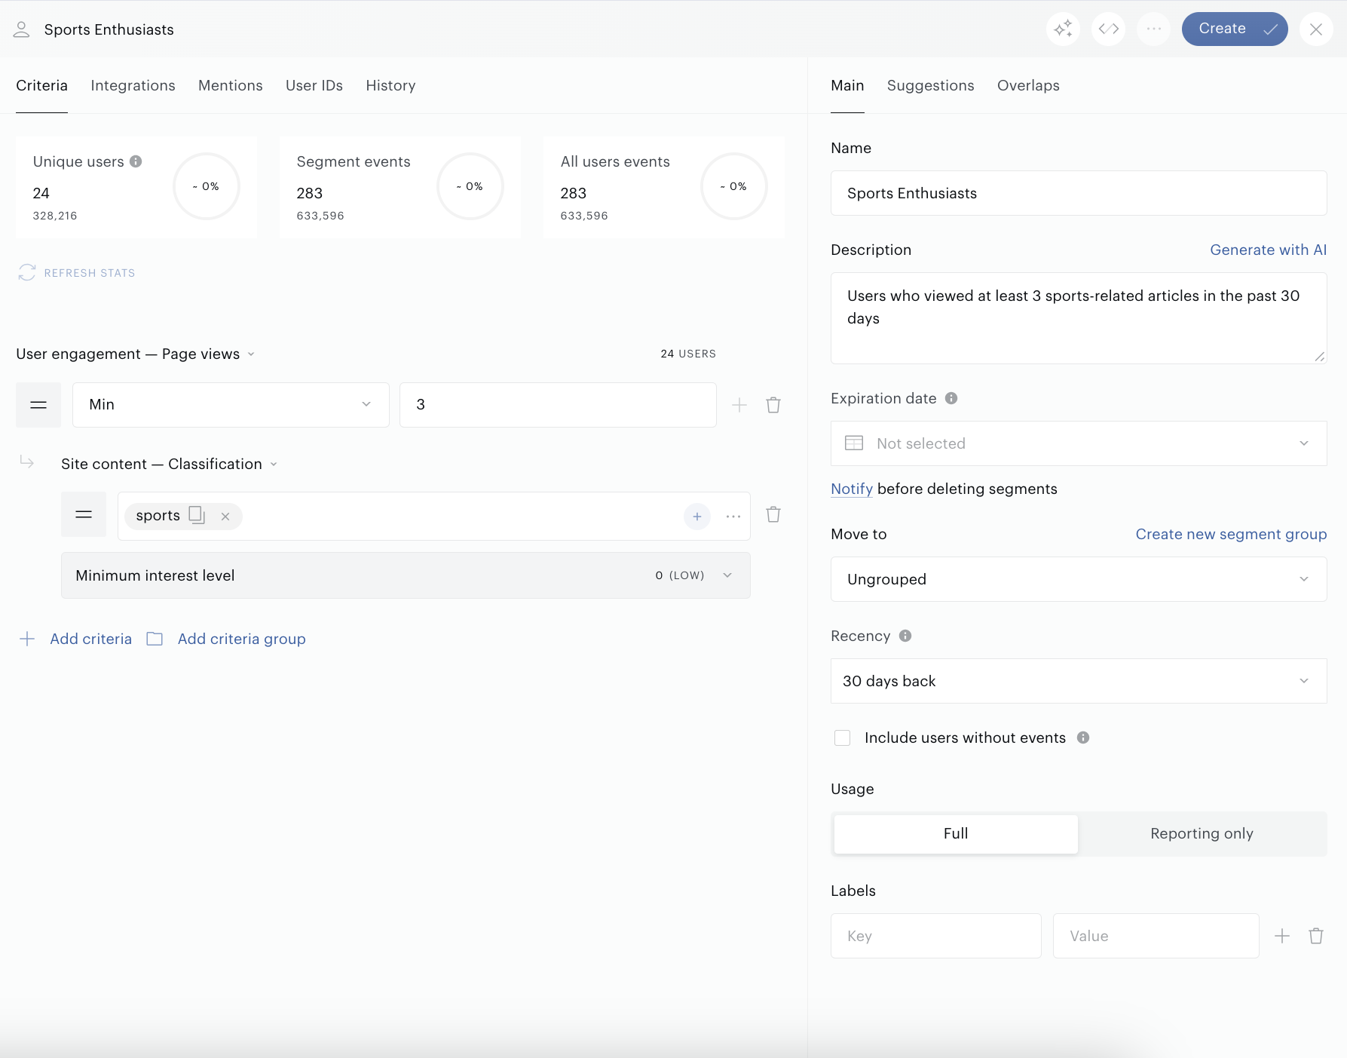Click calendar icon in Expiration date field
The image size is (1347, 1058).
tap(854, 443)
